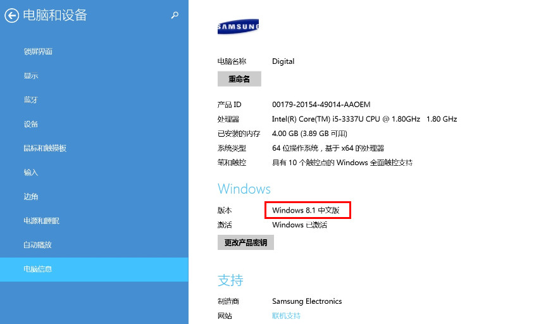Click the 制造商 label

228,301
